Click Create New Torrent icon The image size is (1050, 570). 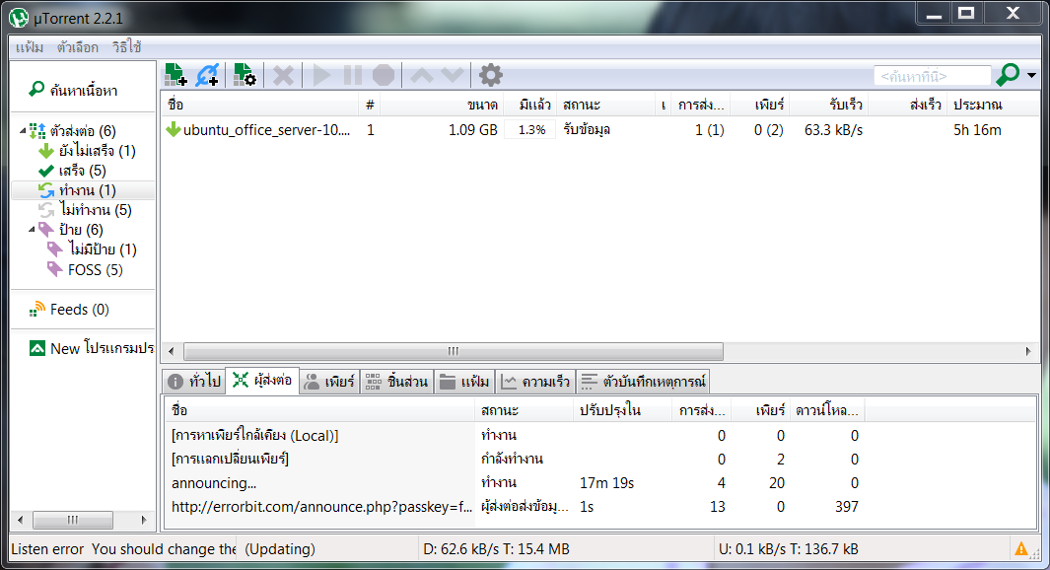(245, 75)
